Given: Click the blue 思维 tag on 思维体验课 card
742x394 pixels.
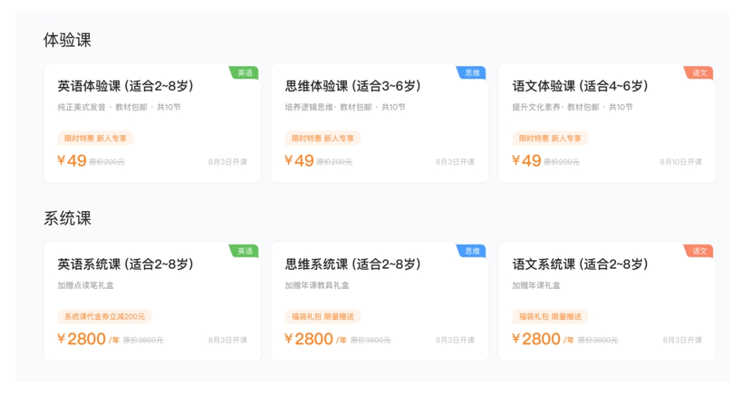Looking at the screenshot, I should 472,73.
